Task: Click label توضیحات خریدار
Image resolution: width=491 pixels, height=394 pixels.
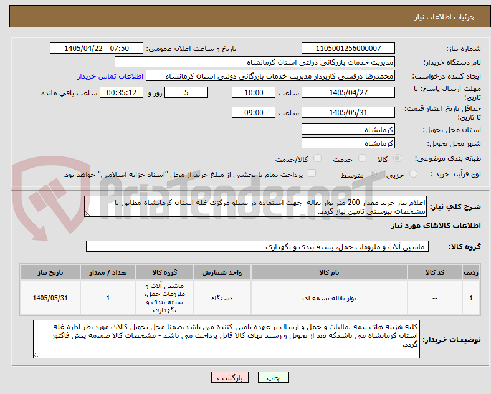Action: pos(452,340)
